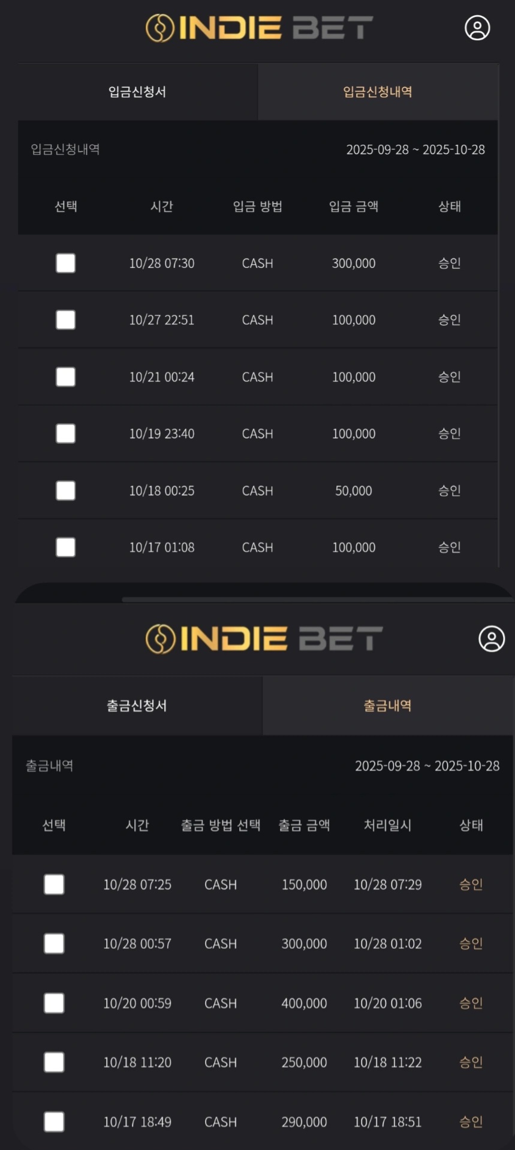515x1150 pixels.
Task: Select the 10/27 22:51 deposit checkbox
Action: [65, 320]
